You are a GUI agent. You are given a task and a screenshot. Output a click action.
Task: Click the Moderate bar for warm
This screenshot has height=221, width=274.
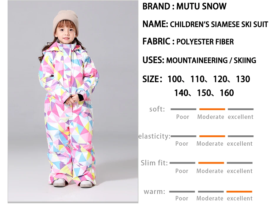(211, 192)
